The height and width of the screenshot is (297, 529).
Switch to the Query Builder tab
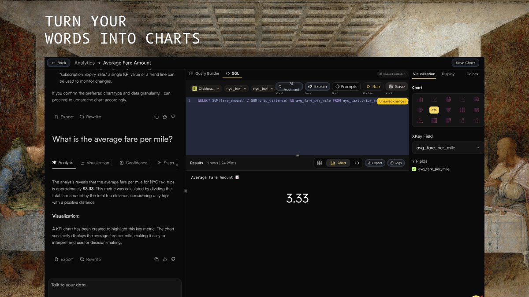[204, 73]
